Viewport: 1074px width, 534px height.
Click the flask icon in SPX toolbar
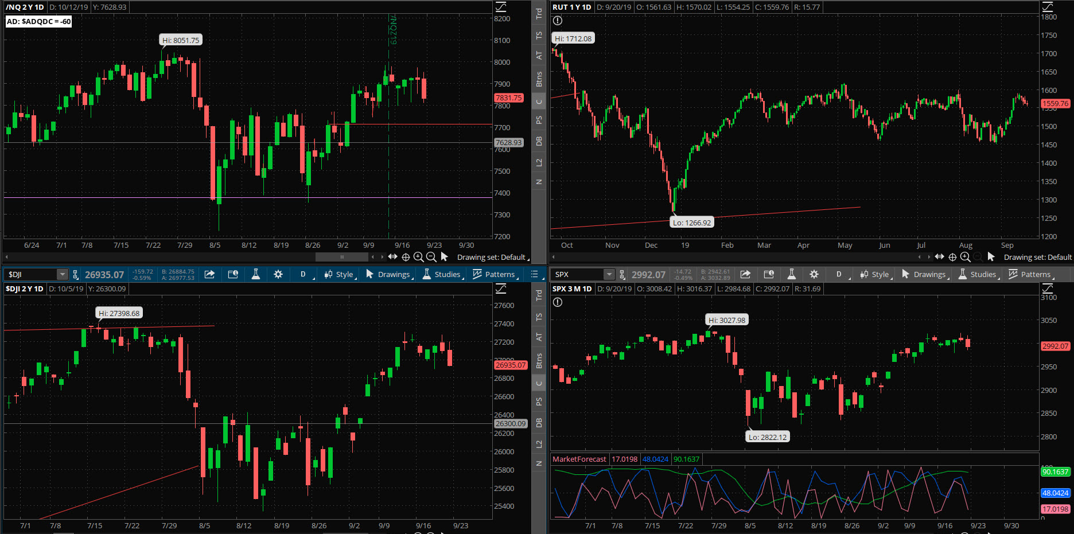pyautogui.click(x=792, y=274)
